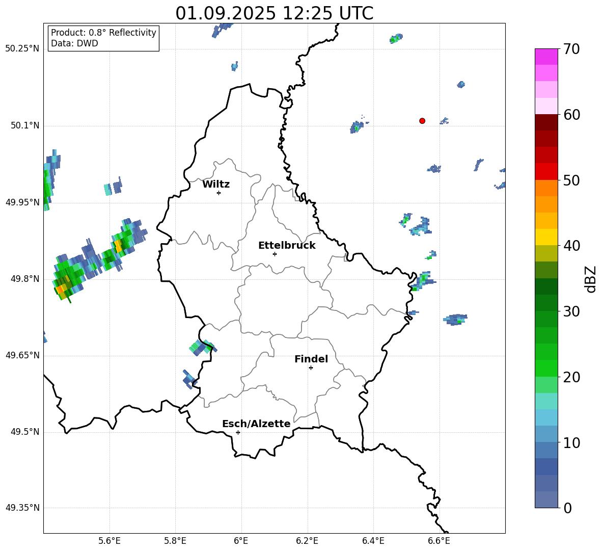The height and width of the screenshot is (551, 603).
Task: Click the Ettelbruck station cross marker
Action: pyautogui.click(x=275, y=254)
